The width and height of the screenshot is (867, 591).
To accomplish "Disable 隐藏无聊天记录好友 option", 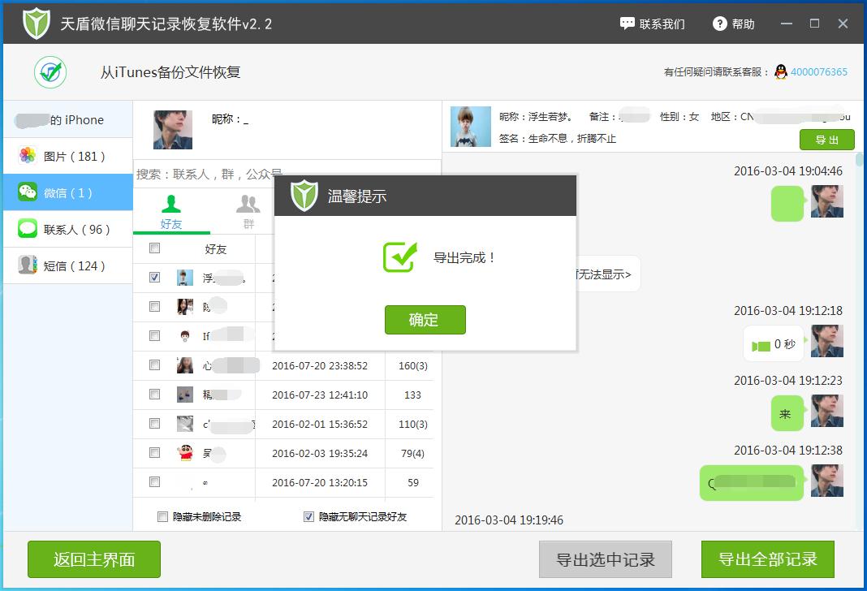I will (x=308, y=516).
